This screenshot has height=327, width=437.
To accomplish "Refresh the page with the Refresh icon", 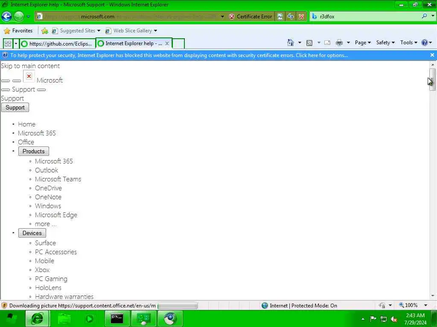I will pos(290,17).
